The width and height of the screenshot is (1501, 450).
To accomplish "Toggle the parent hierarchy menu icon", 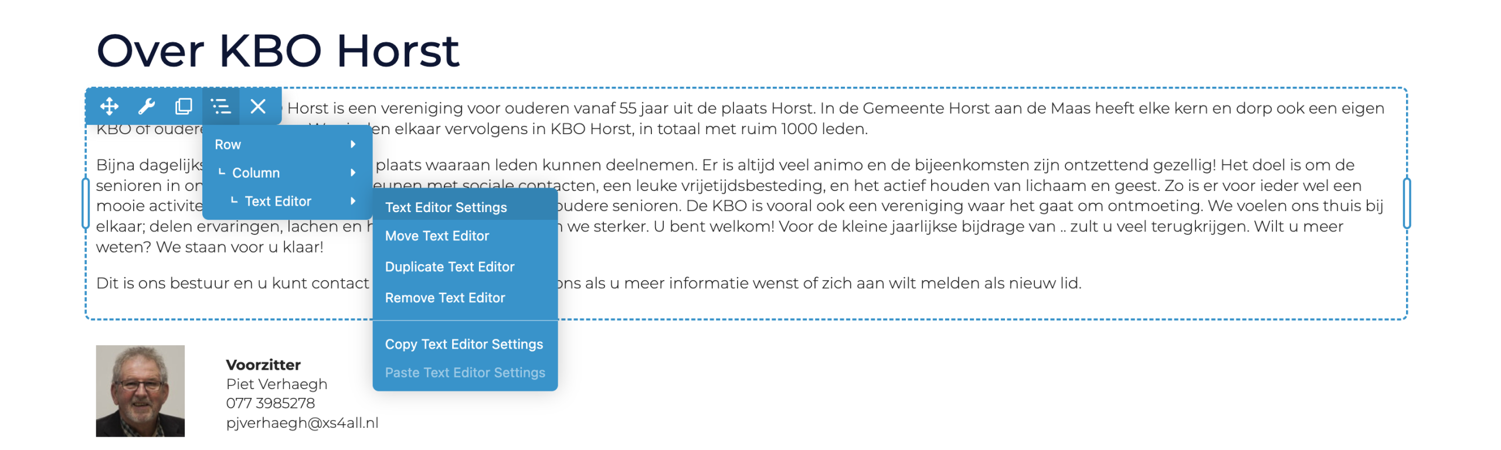I will [x=220, y=106].
